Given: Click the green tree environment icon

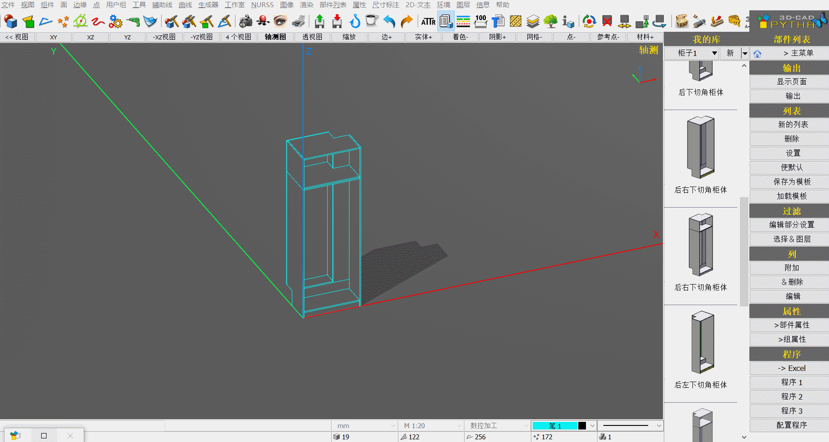Looking at the screenshot, I should pos(551,21).
